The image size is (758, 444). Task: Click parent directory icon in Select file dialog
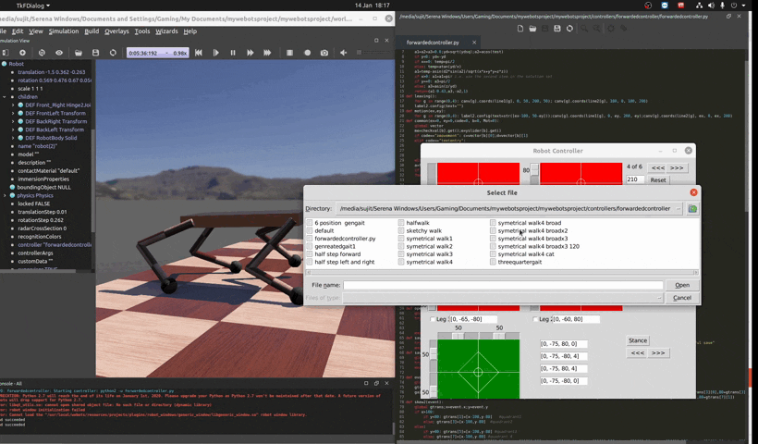(692, 209)
